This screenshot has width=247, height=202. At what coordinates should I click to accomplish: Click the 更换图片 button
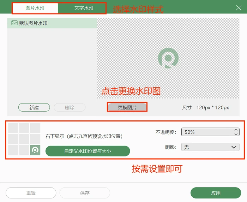127,107
